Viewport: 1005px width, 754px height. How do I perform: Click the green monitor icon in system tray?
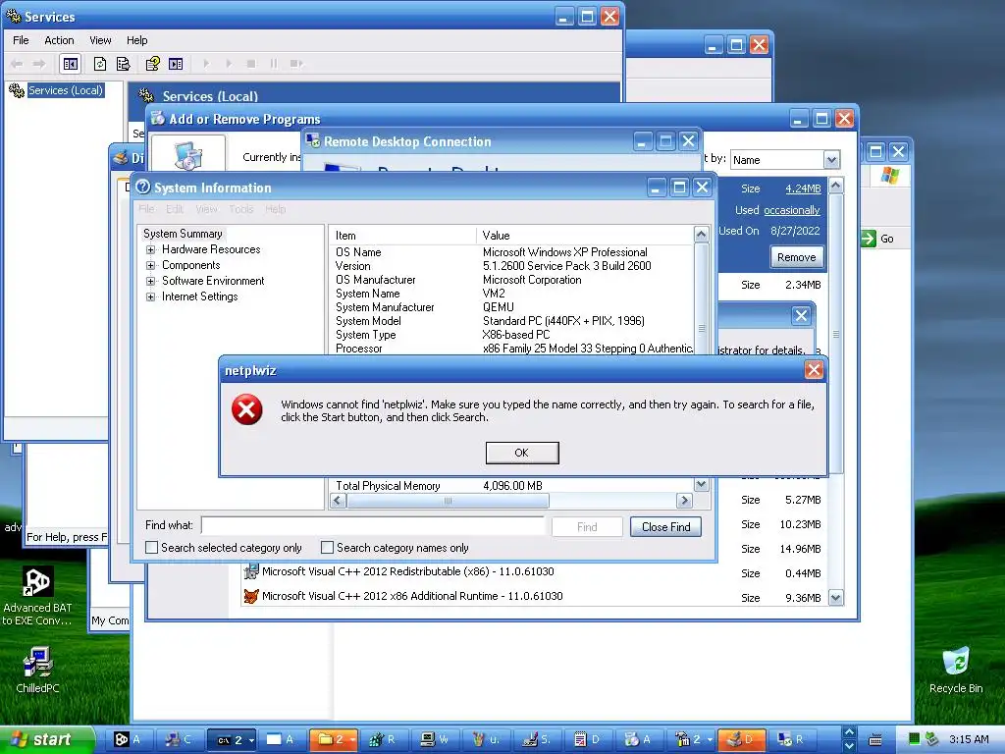pyautogui.click(x=915, y=739)
